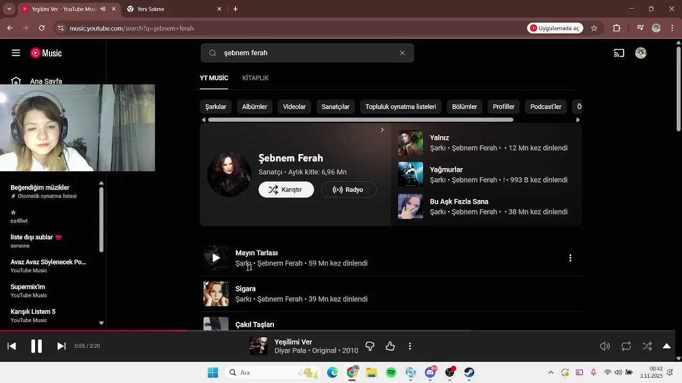682x383 pixels.
Task: Click the horizontal chips scrollbar
Action: (361, 120)
